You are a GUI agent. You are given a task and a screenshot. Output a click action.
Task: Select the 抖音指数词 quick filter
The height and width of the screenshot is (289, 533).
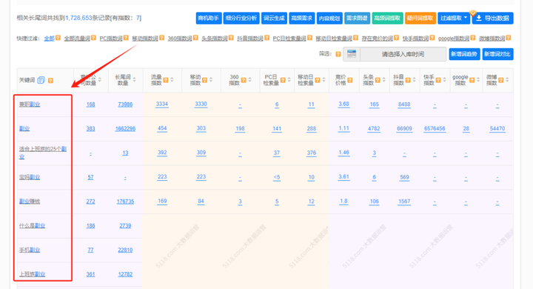click(250, 38)
